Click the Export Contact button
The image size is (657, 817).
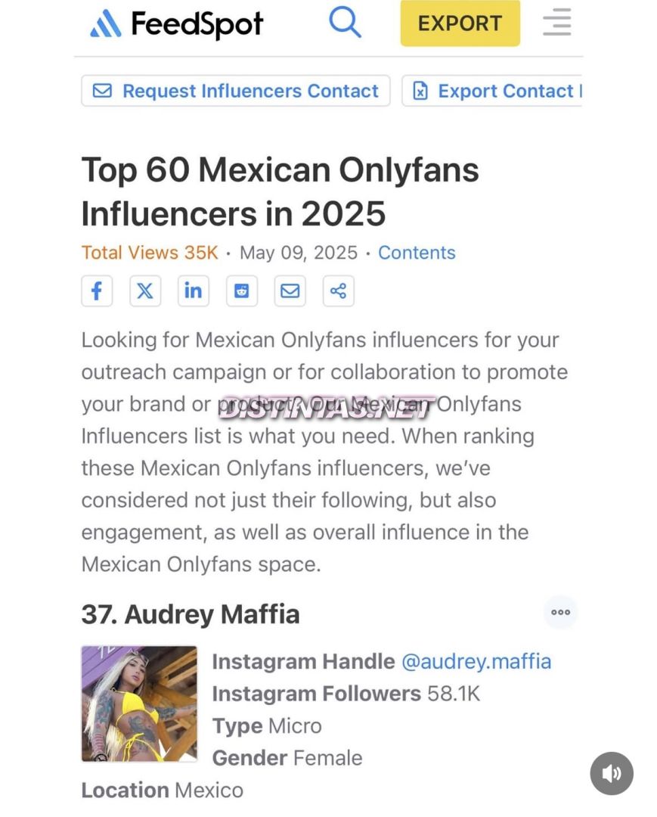click(x=492, y=91)
